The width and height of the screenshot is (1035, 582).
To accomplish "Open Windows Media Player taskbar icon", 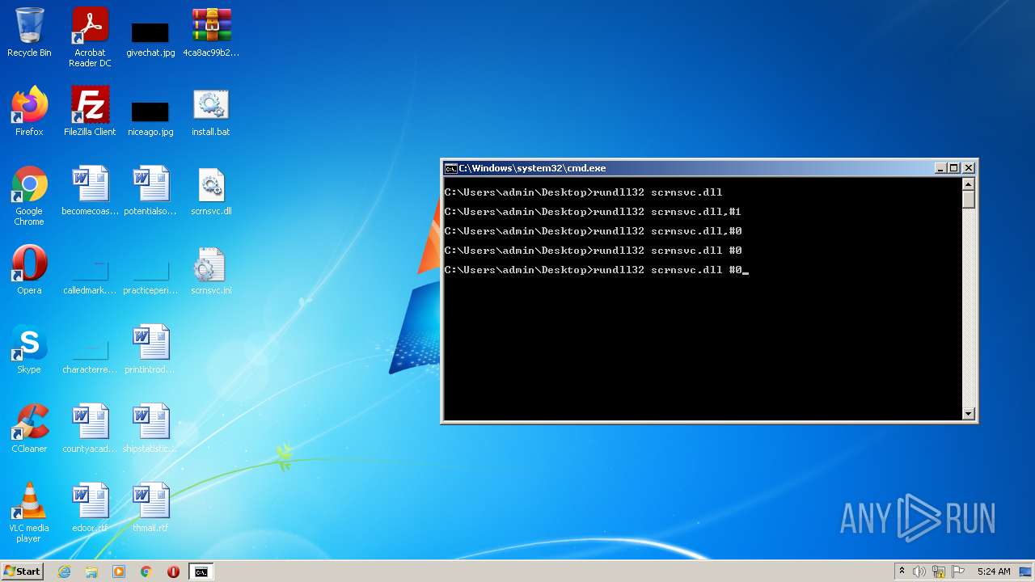I will 119,571.
